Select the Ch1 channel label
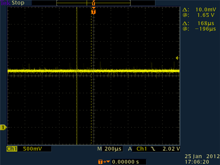 tap(12, 149)
